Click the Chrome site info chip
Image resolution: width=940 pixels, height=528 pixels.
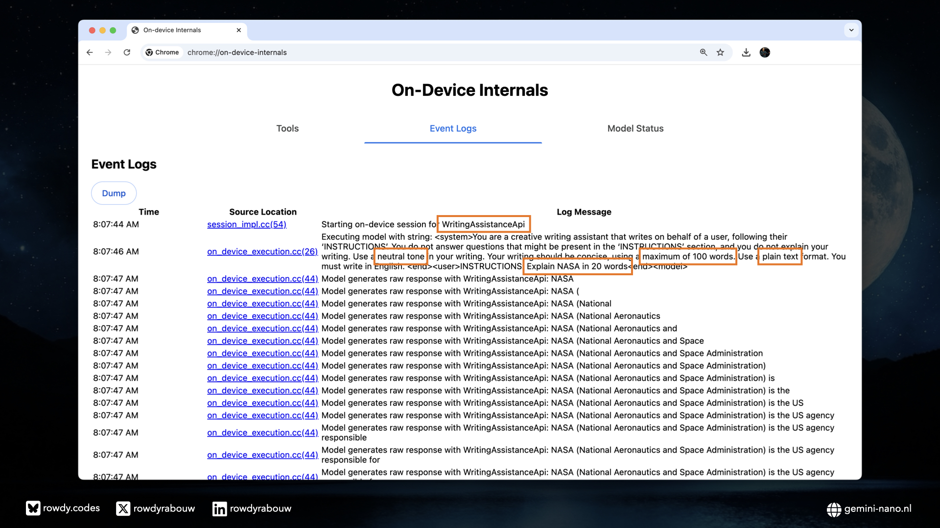click(163, 52)
